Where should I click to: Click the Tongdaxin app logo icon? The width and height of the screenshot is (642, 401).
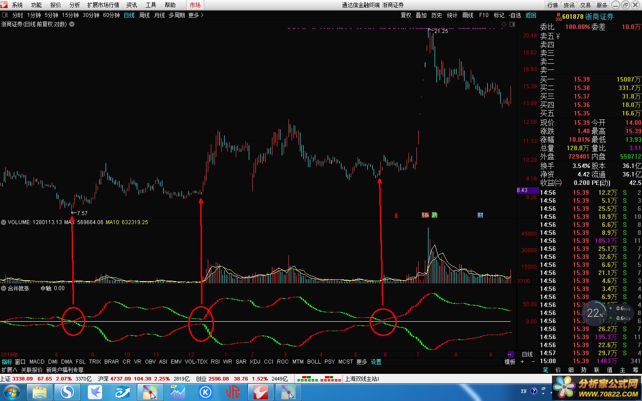click(x=4, y=5)
